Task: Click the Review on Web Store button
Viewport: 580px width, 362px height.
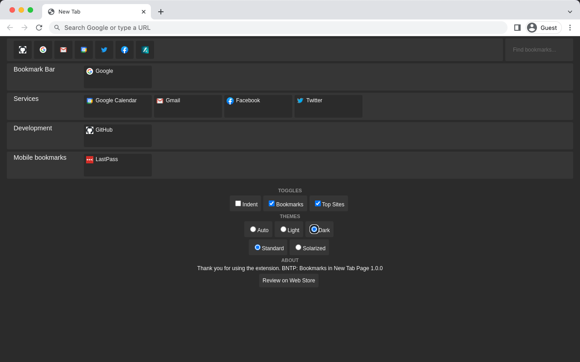Action: coord(289,281)
